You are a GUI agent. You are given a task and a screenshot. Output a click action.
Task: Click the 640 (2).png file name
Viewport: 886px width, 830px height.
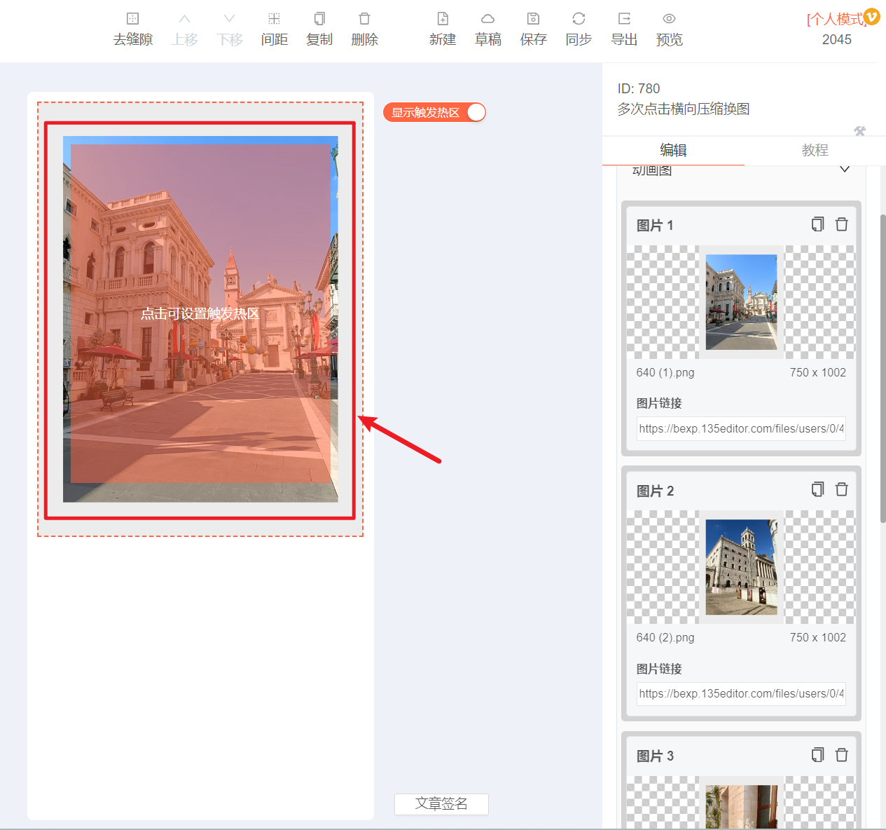tap(665, 637)
